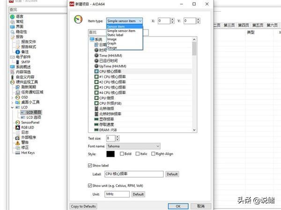Viewport: 281px width, 210px height.
Task: Select the LCD 项目 icon in the tree
Action: tap(23, 112)
